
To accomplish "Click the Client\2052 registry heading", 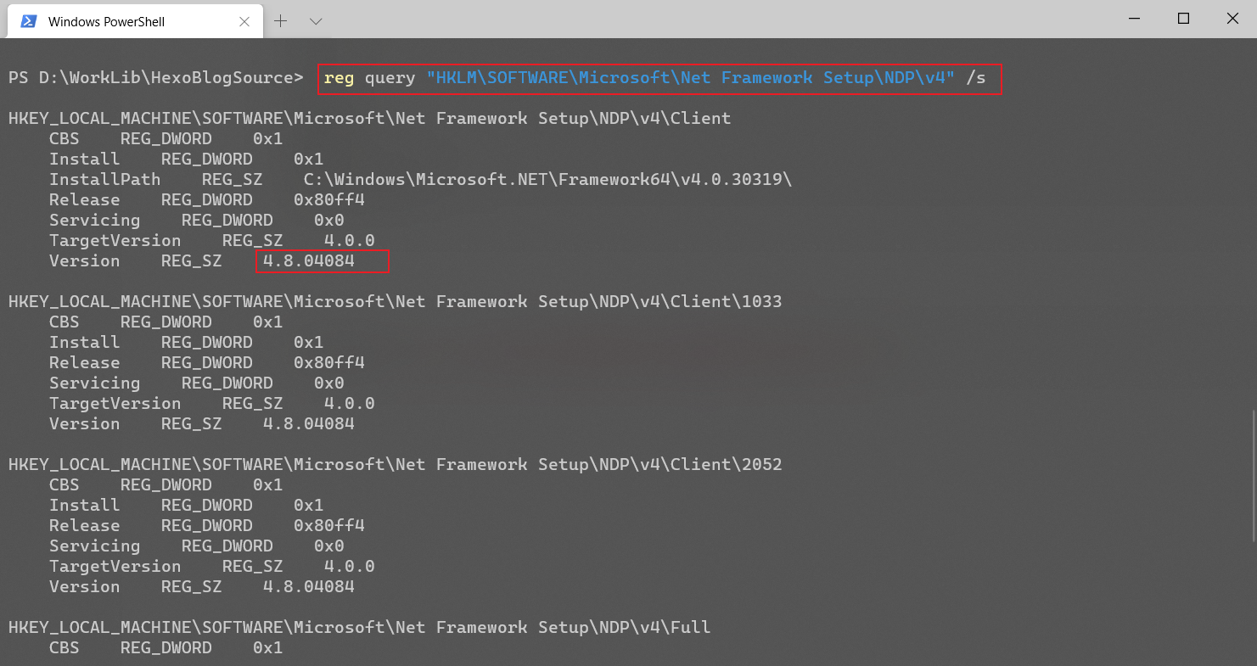I will [395, 464].
